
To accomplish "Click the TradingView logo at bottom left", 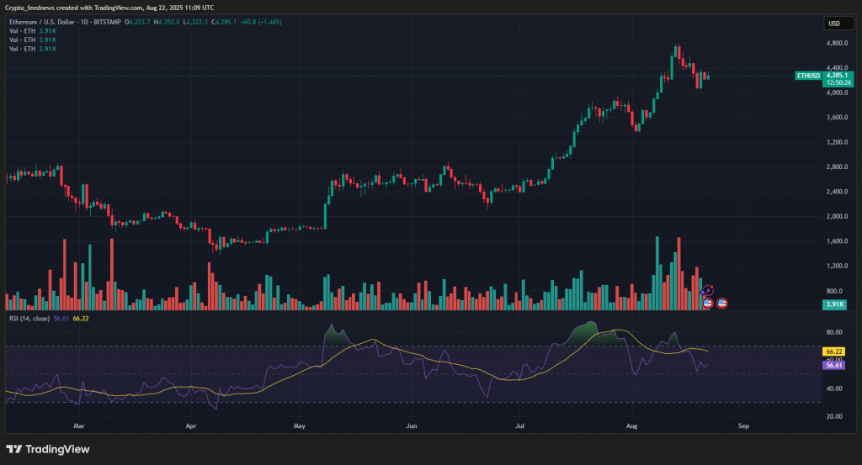I will 48,449.
